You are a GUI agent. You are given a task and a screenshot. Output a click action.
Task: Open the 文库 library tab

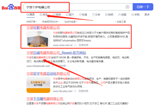(x=96, y=15)
